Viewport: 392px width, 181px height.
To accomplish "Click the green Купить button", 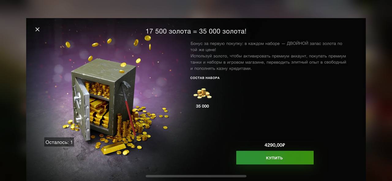I will (x=275, y=158).
